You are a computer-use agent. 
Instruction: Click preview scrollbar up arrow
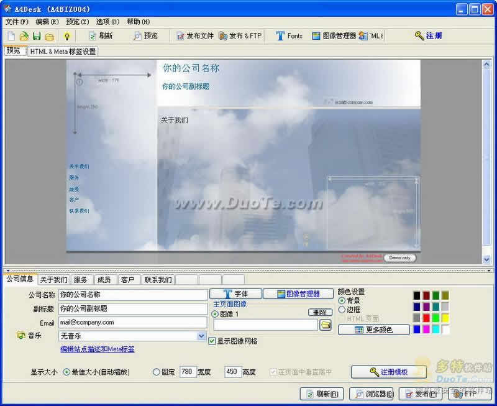pyautogui.click(x=486, y=65)
